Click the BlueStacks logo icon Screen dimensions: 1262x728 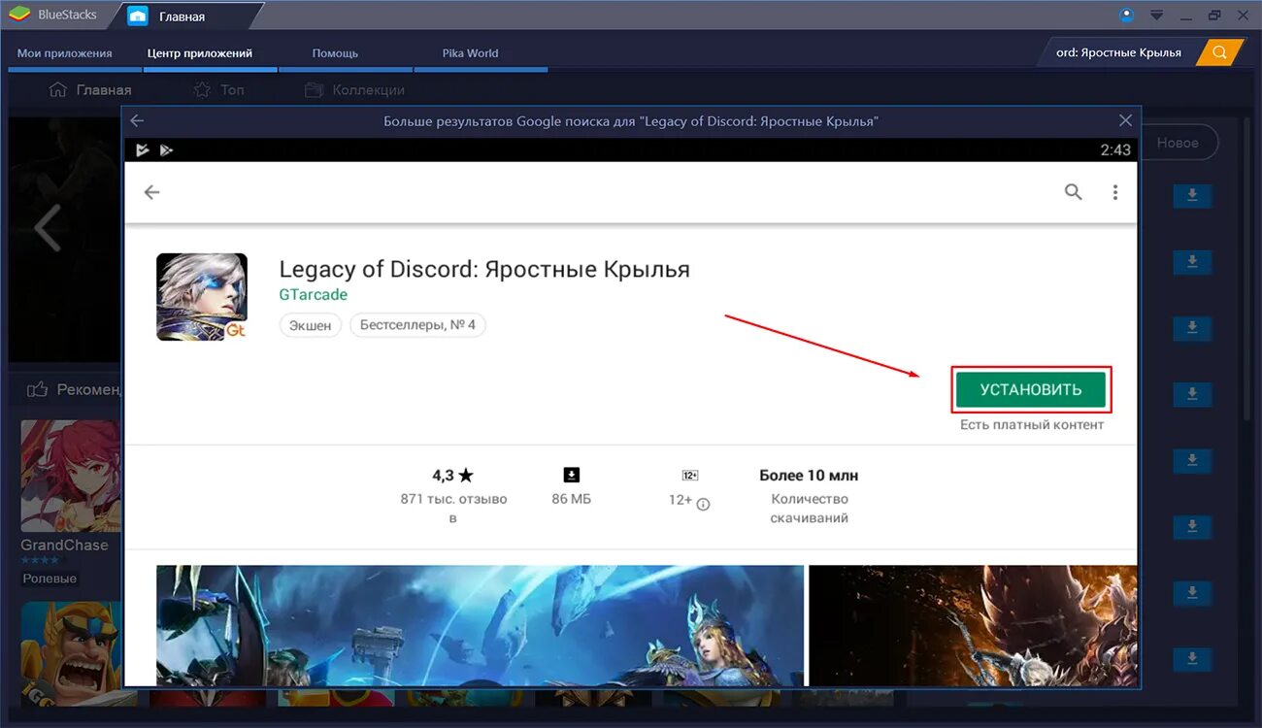click(x=19, y=15)
